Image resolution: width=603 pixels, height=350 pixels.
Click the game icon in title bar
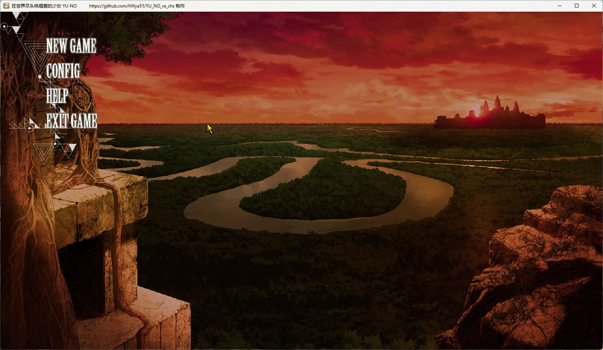6,6
